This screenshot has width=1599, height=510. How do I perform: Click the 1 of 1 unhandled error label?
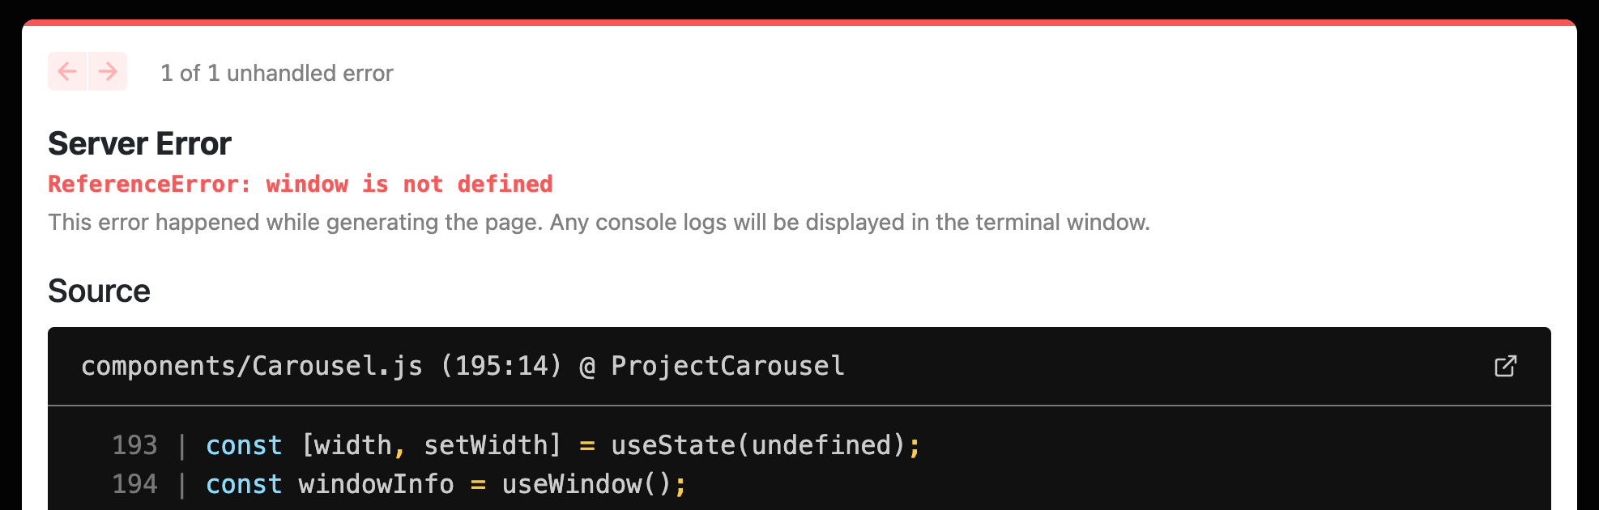point(277,73)
